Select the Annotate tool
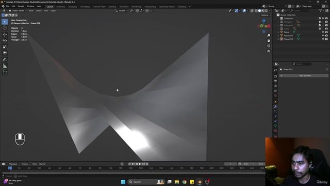This screenshot has width=330, height=186. [5, 60]
